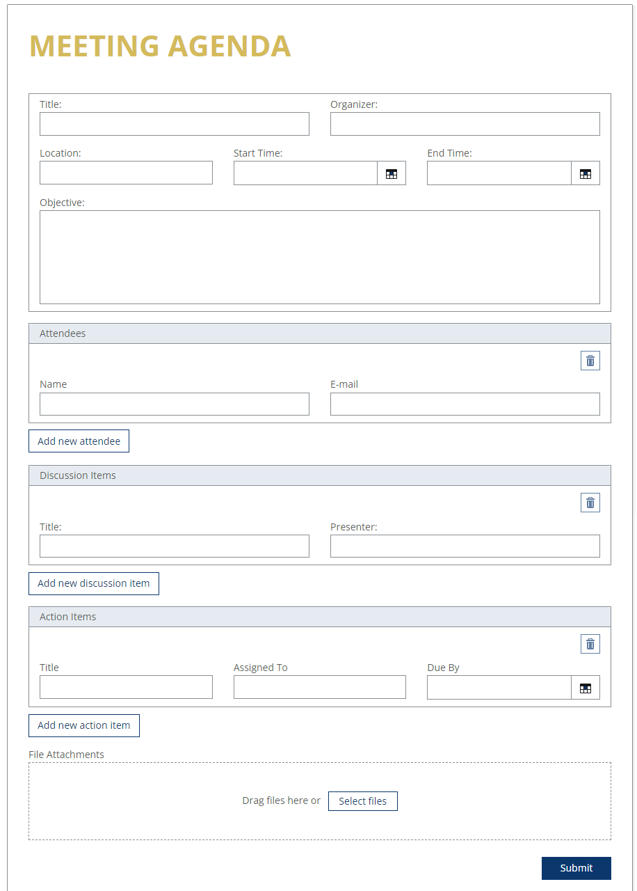Click the Objective label
Screen dimensions: 637x891
pos(62,203)
